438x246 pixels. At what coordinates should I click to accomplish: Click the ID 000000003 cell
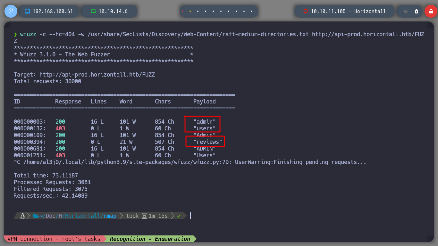pyautogui.click(x=30, y=122)
